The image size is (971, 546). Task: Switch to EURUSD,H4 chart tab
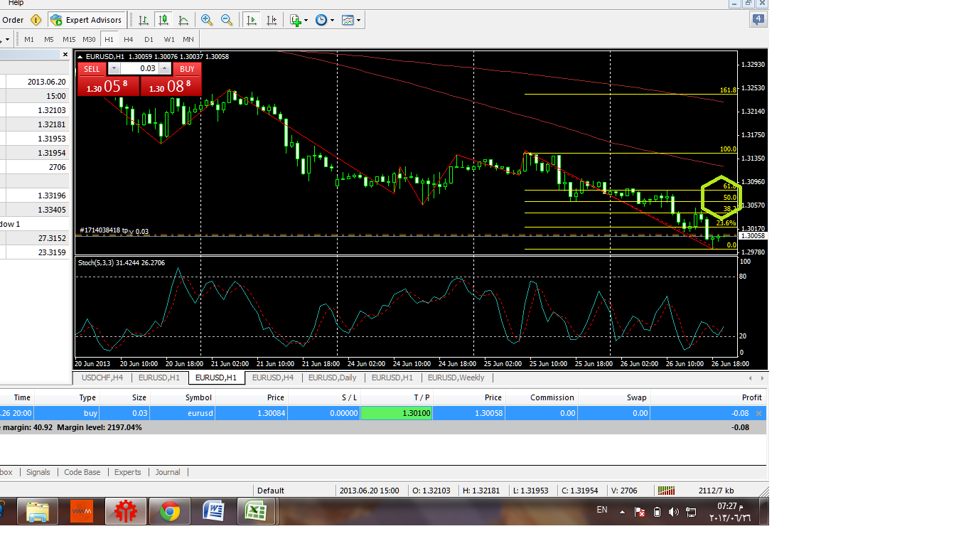(273, 378)
